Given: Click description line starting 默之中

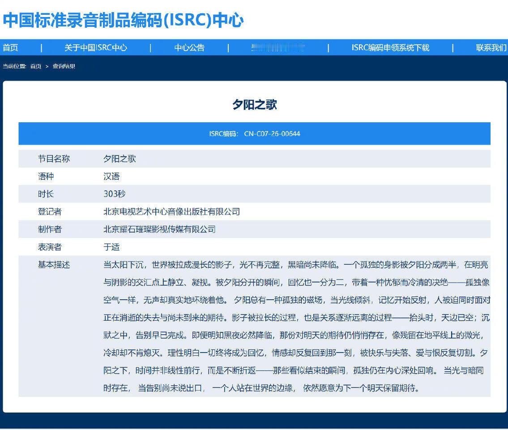Looking at the screenshot, I should (x=294, y=335).
